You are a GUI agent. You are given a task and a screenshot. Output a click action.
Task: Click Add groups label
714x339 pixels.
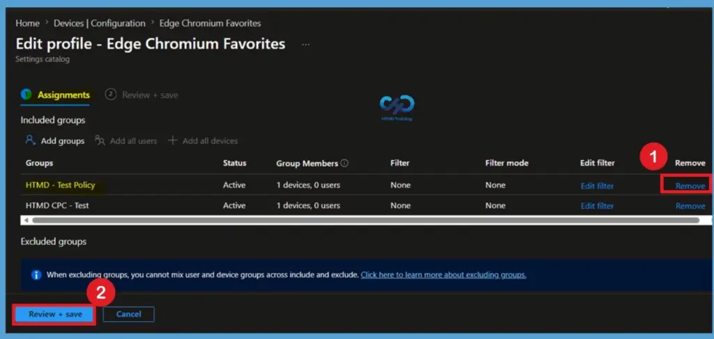click(62, 141)
